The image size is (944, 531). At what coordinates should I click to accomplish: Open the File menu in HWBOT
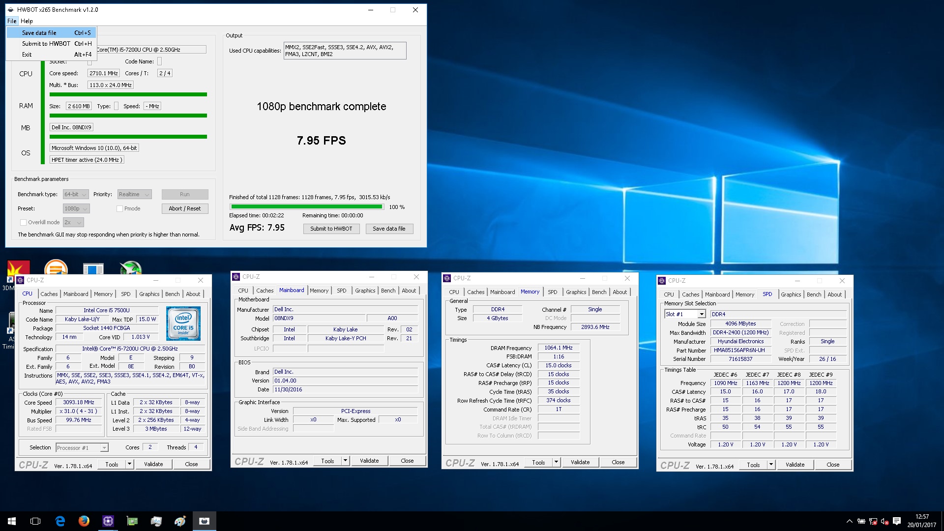12,21
